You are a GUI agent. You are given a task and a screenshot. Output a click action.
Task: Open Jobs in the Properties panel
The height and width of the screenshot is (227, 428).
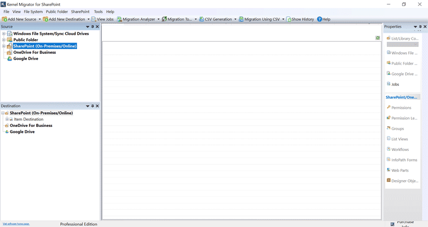click(393, 84)
